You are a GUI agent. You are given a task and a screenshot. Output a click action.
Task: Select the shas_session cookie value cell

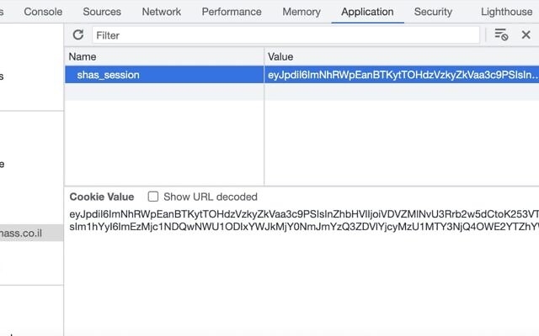click(x=402, y=75)
